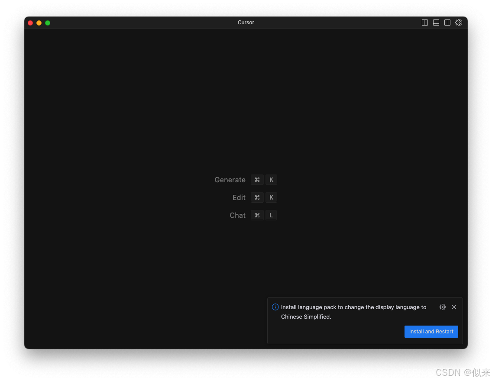Screen dimensions: 492x381
Task: Toggle the bottom panel layout icon
Action: point(436,23)
